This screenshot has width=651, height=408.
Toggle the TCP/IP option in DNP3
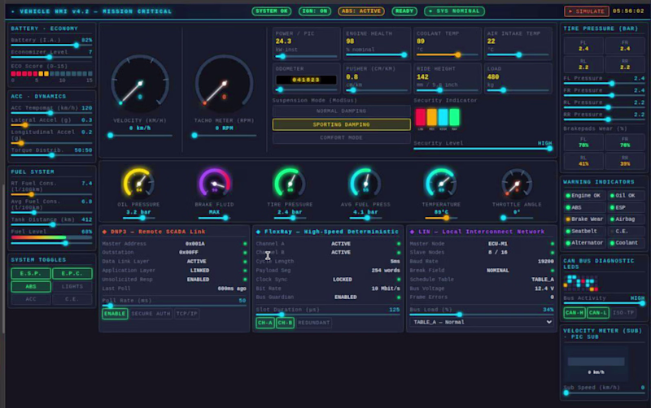[x=186, y=314]
